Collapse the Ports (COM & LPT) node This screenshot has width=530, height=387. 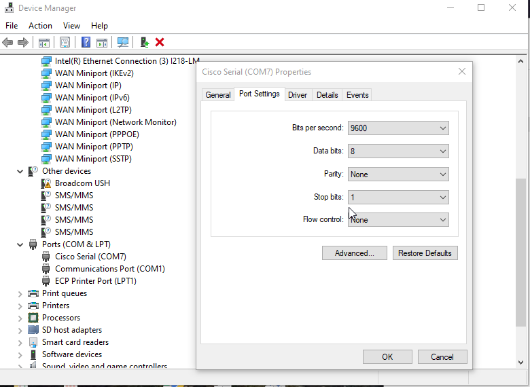[20, 244]
